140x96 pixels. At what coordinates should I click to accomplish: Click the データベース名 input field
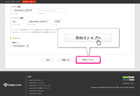[x=40, y=21]
